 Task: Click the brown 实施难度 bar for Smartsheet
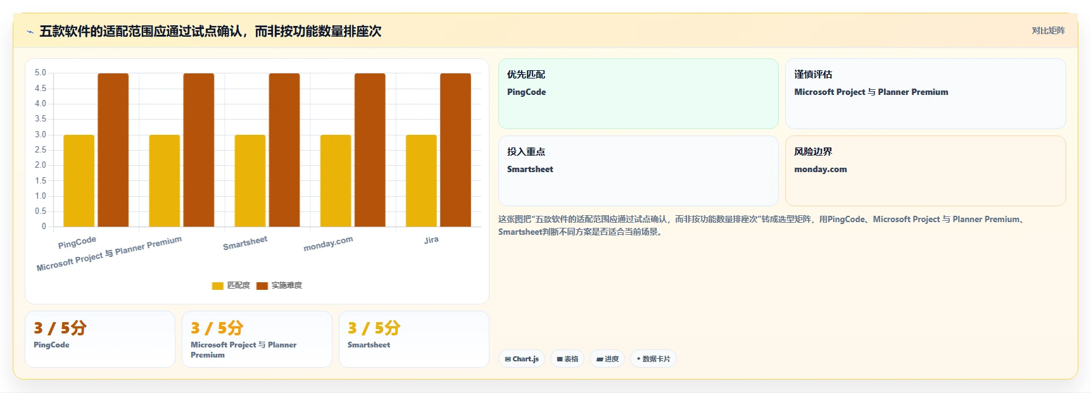pos(284,150)
